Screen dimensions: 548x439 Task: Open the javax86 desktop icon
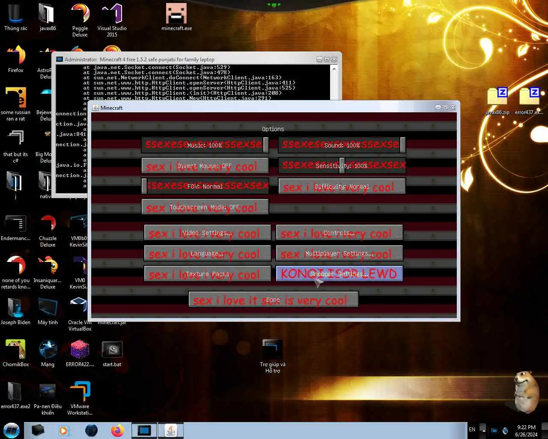[x=48, y=17]
